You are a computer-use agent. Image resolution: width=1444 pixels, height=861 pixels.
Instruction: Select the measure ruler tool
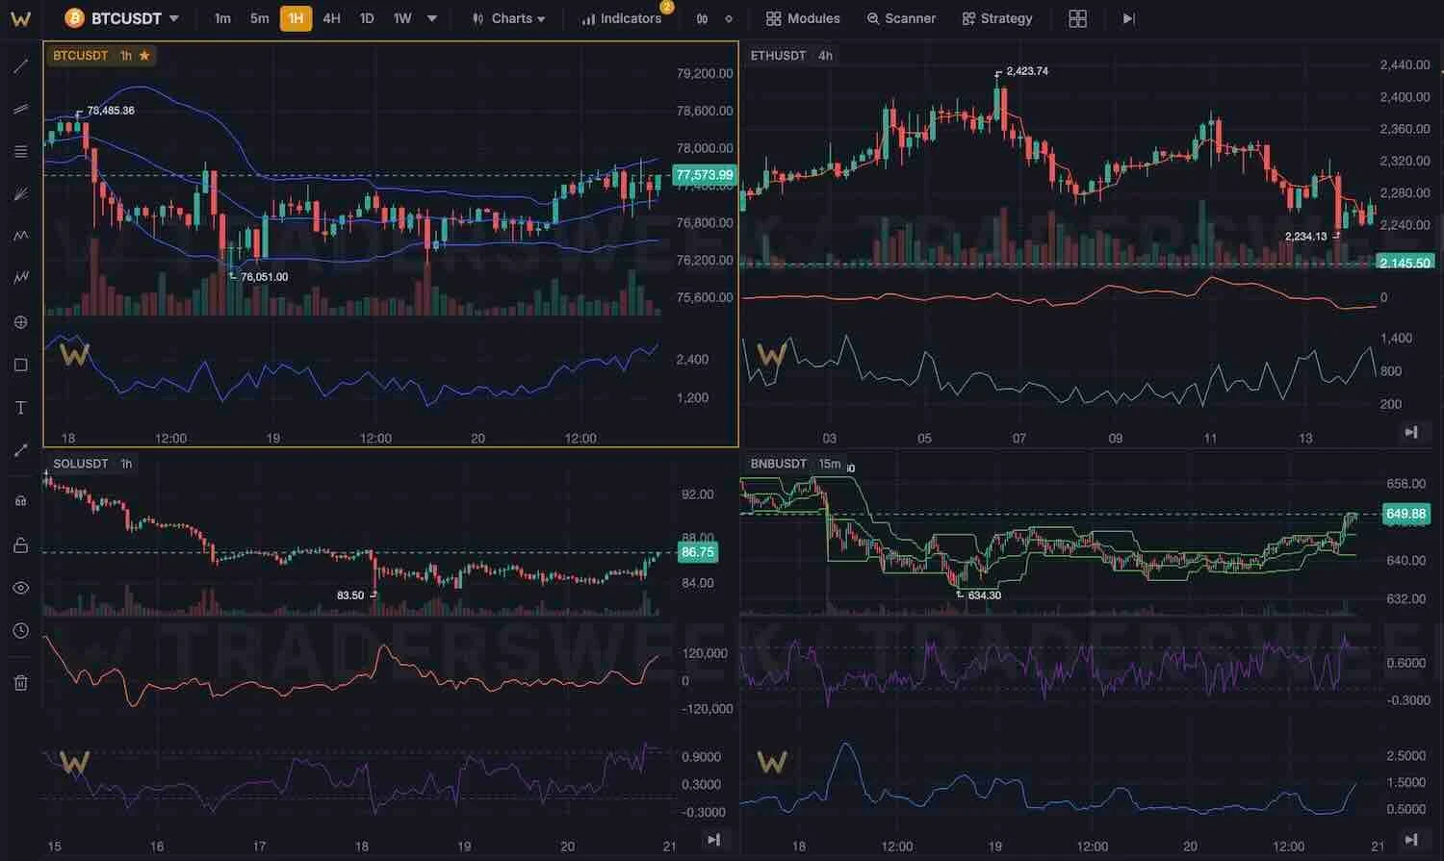pos(20,450)
